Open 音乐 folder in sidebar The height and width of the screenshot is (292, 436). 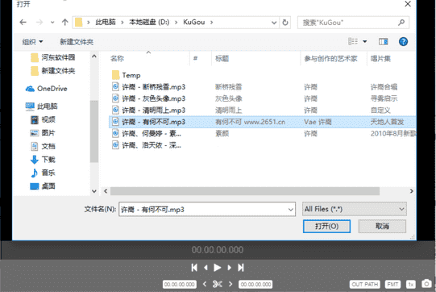(x=43, y=173)
